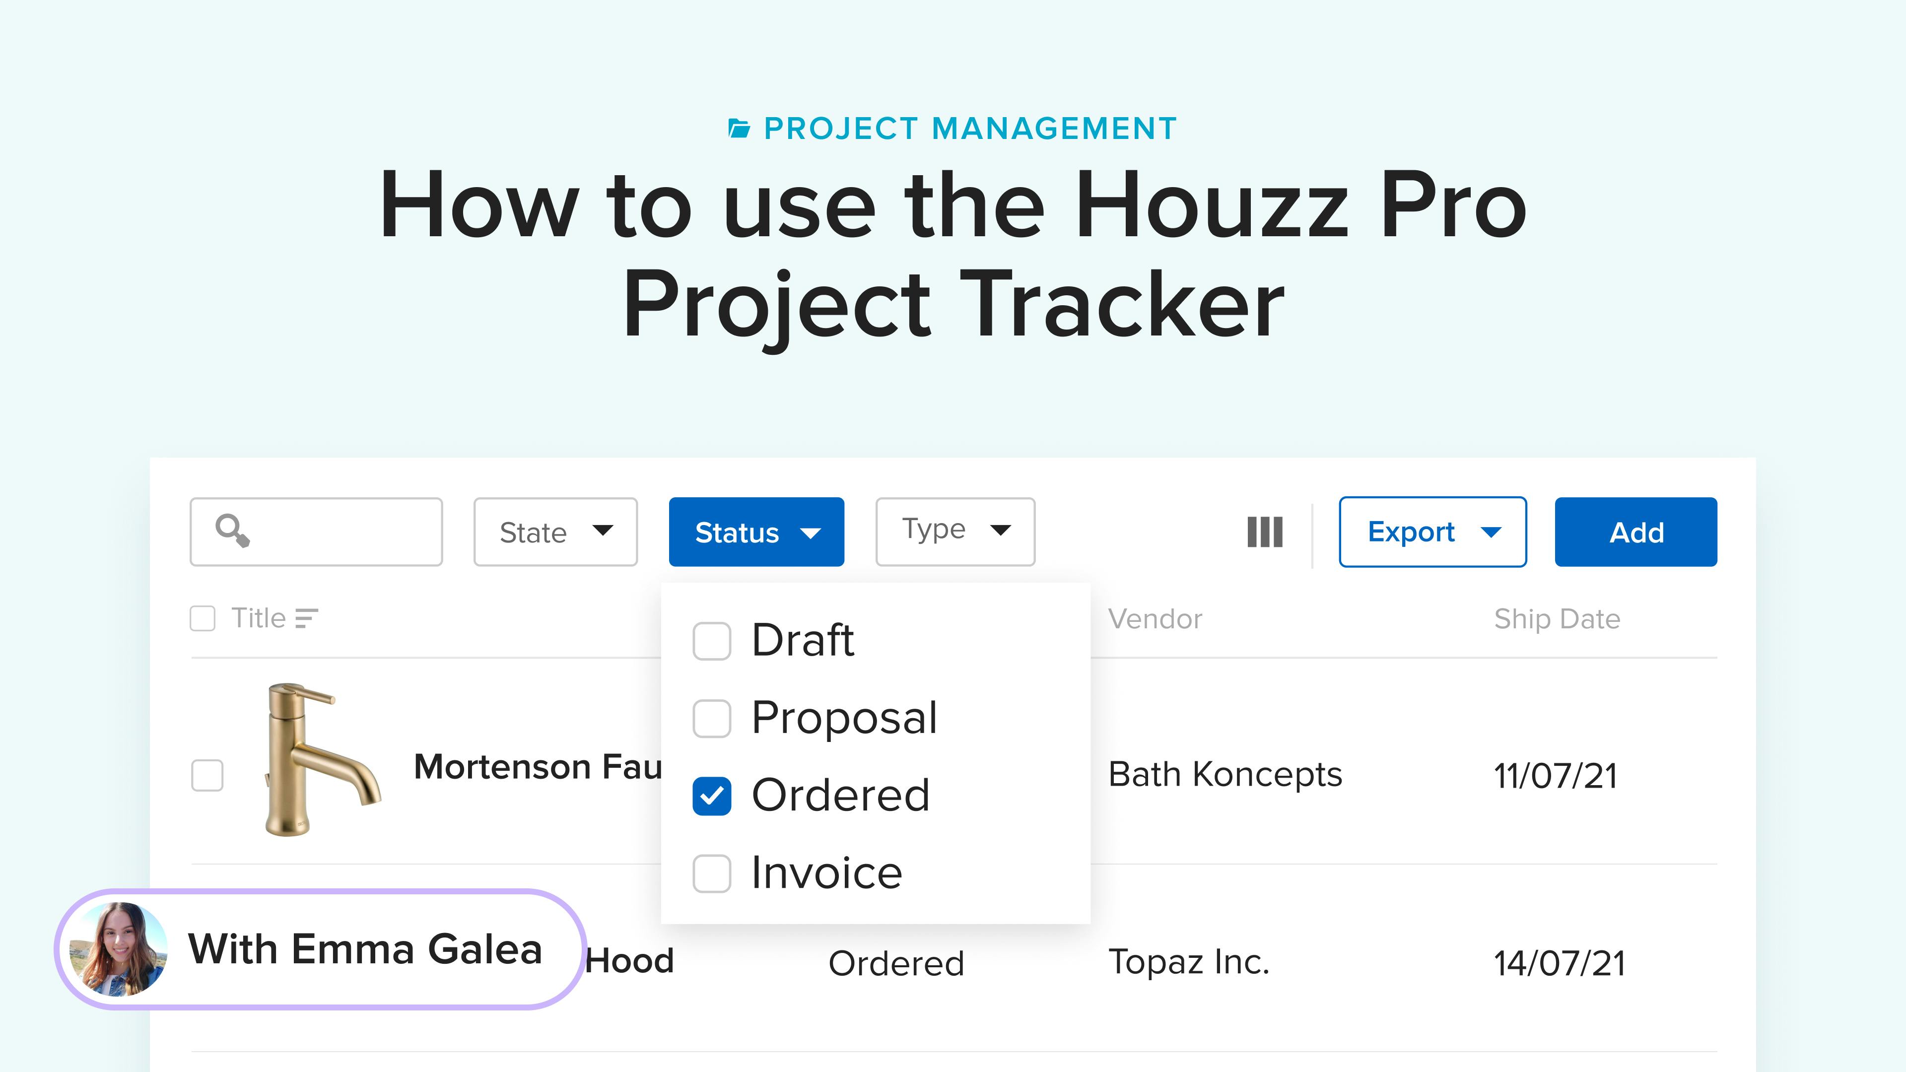This screenshot has height=1072, width=1906.
Task: Open the Type filter dropdown
Action: pyautogui.click(x=955, y=532)
